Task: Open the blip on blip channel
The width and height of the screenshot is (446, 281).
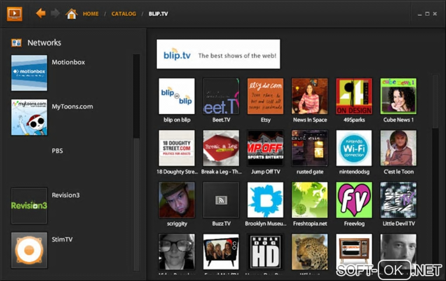Action: (x=177, y=96)
